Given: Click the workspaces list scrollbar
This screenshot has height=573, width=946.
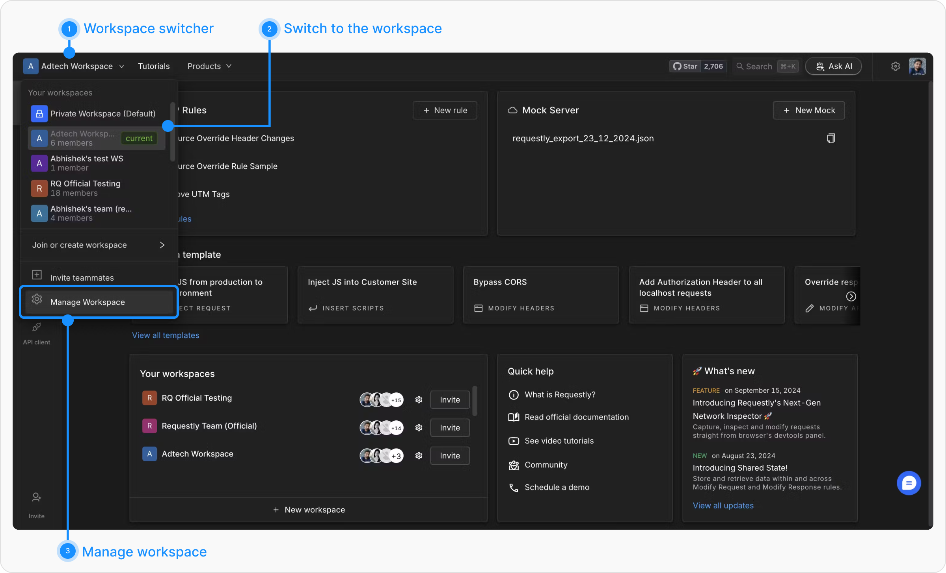Looking at the screenshot, I should pyautogui.click(x=475, y=401).
